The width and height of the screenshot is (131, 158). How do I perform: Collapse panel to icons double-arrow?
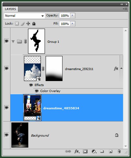coord(122,4)
